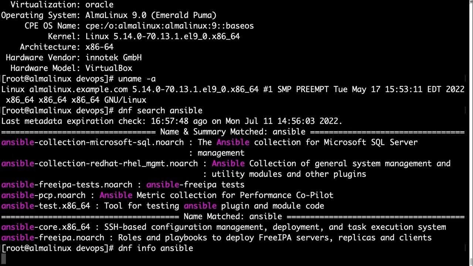Viewport: 473px width, 266px height.
Task: Click the 'VirtualBox' hardware model value
Action: (109, 68)
